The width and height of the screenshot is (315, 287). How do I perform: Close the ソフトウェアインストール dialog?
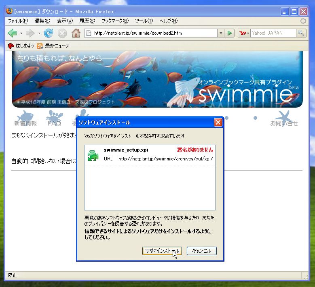(x=218, y=123)
